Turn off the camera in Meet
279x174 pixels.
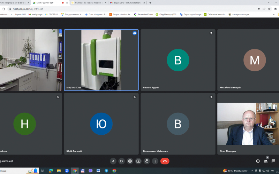(x=121, y=161)
